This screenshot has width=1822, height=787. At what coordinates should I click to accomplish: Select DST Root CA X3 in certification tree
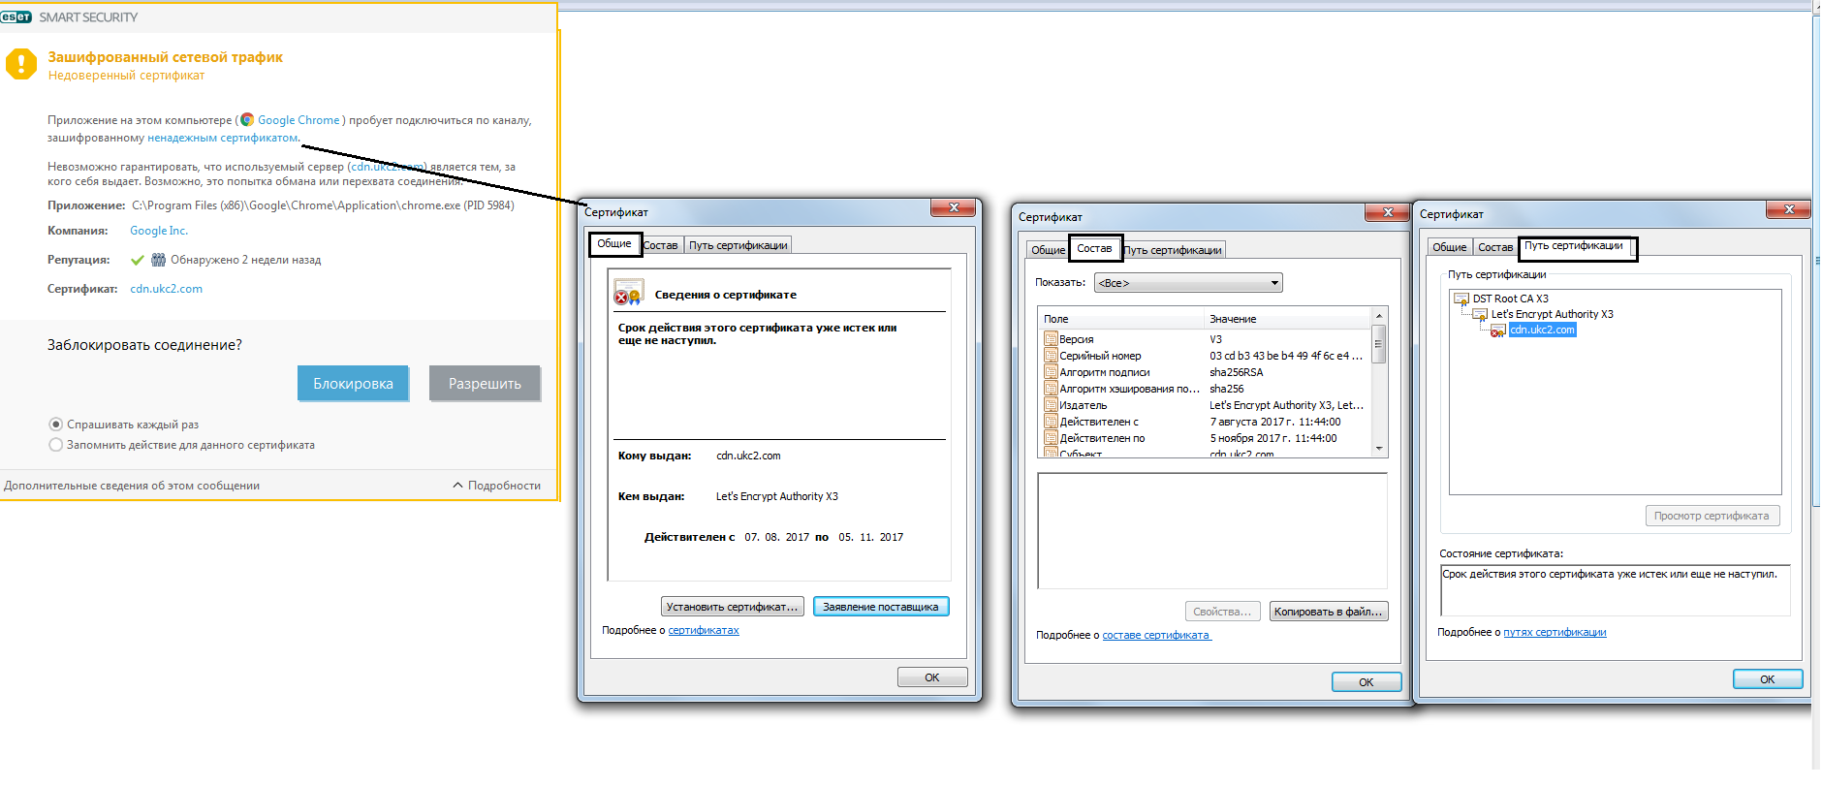(1511, 299)
